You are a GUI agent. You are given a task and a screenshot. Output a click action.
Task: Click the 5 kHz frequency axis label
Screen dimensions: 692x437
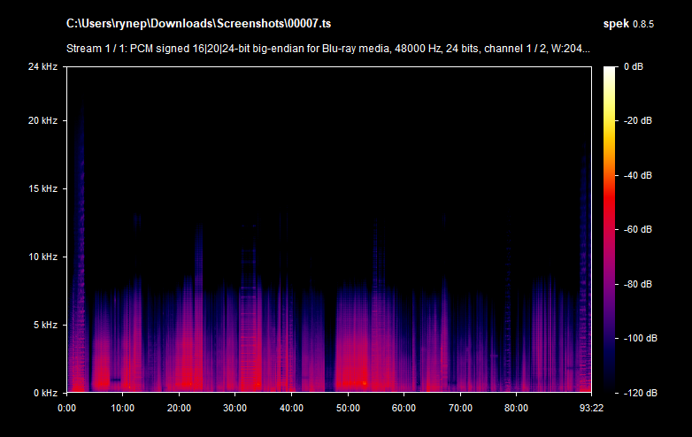44,325
